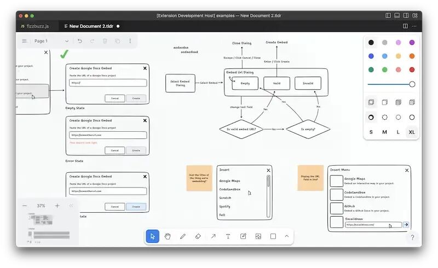
Task: Choose the first fill style option
Action: [x=371, y=102]
